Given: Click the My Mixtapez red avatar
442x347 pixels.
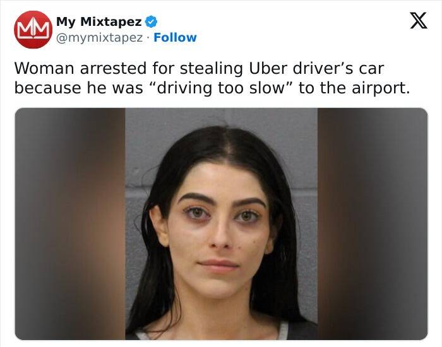Looking at the screenshot, I should (33, 30).
